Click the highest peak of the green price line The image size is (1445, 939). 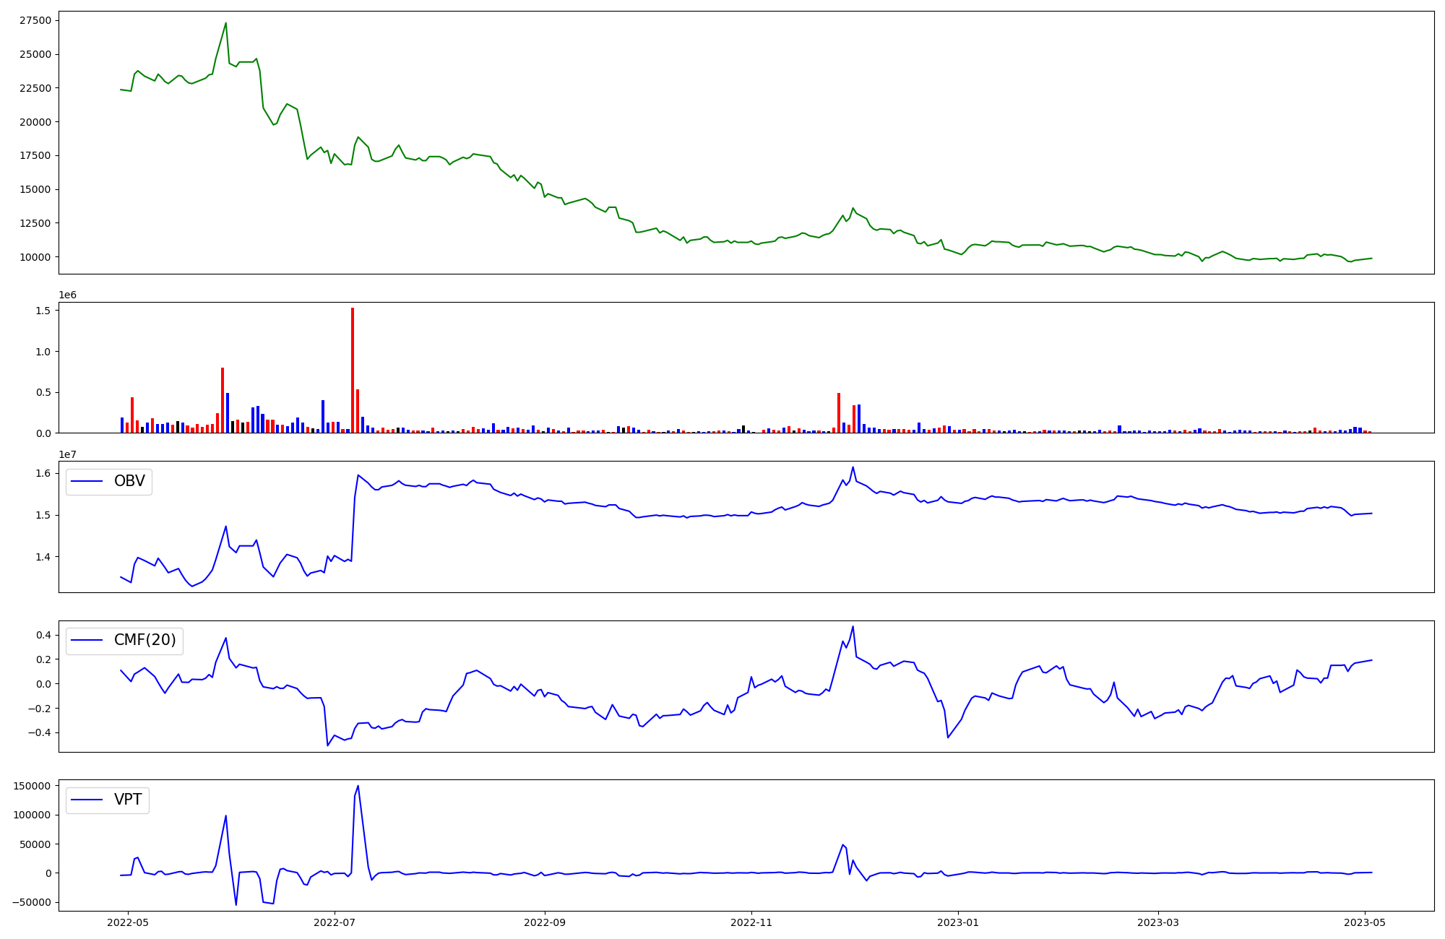point(226,23)
